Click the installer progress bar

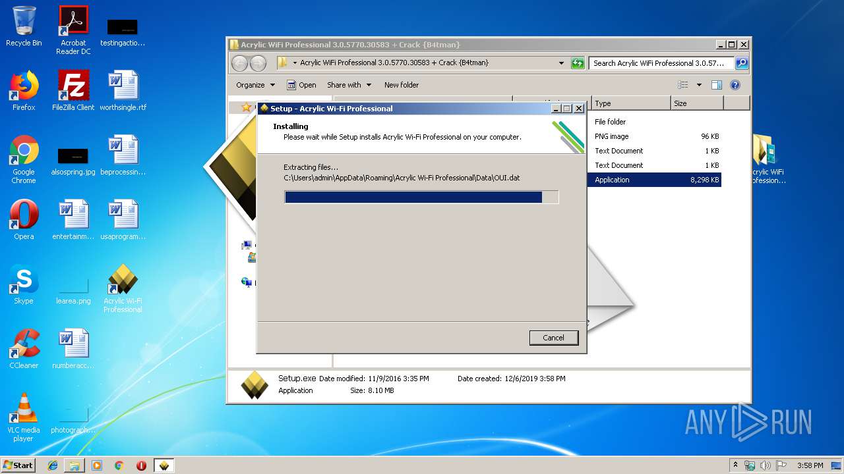click(421, 197)
